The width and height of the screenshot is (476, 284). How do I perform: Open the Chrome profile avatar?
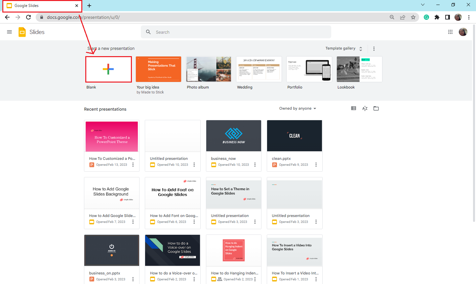458,17
